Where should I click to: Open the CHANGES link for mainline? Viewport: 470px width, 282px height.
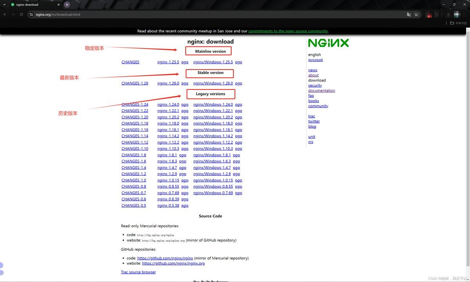tap(130, 62)
